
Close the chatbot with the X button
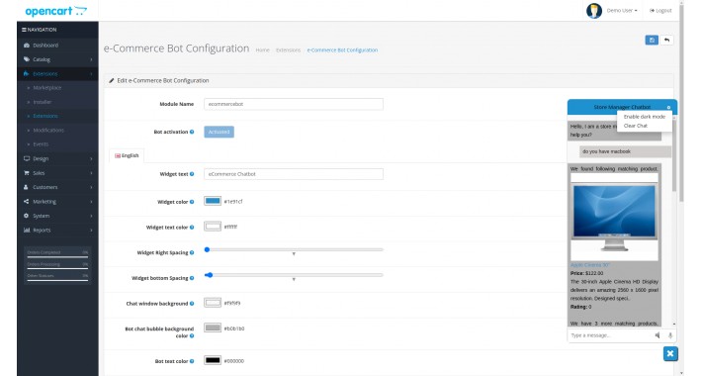pyautogui.click(x=670, y=353)
